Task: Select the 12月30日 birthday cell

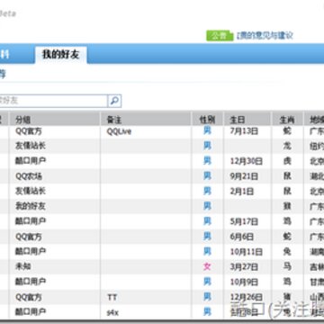Action: [x=247, y=161]
